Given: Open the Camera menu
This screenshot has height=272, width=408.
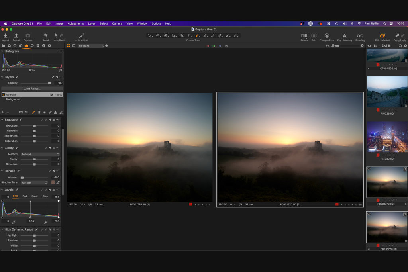Looking at the screenshot, I should (117, 23).
